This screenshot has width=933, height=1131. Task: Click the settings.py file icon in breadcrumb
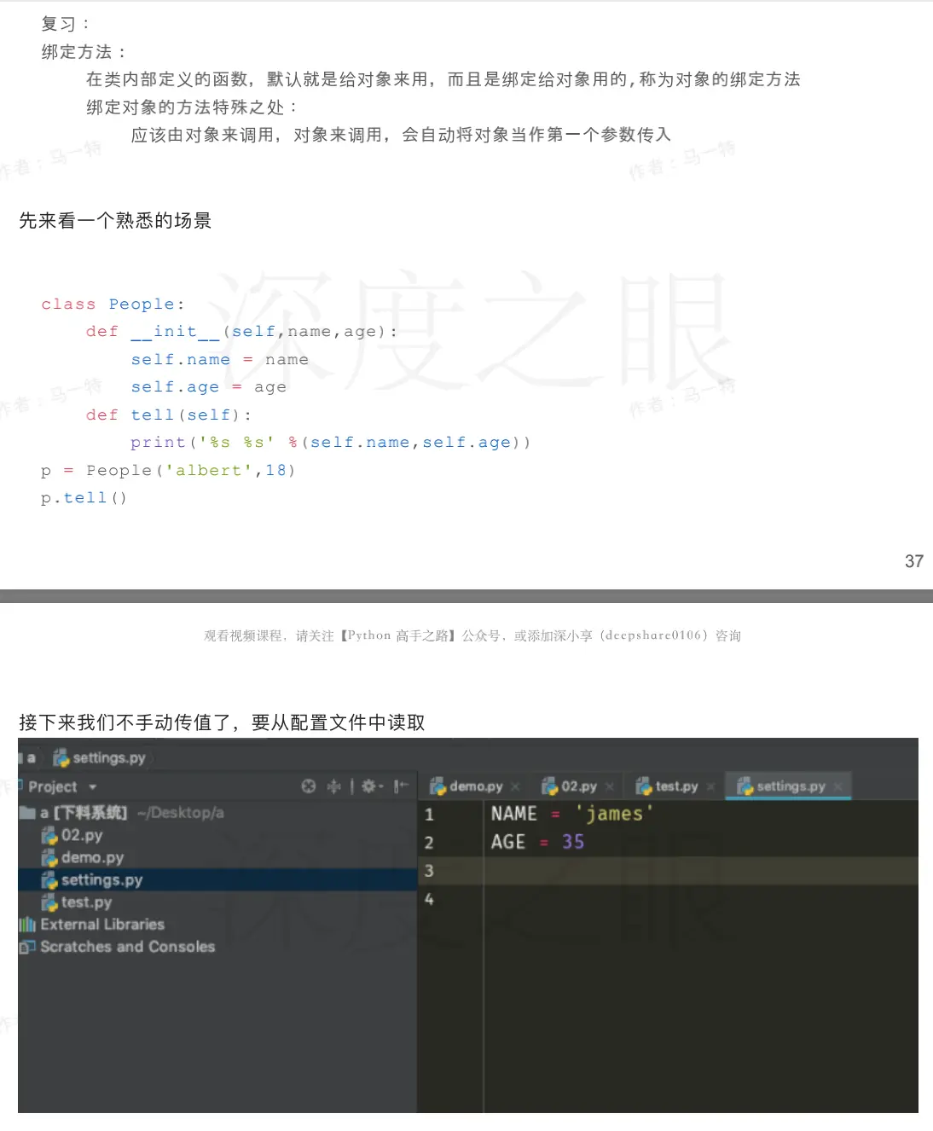61,758
